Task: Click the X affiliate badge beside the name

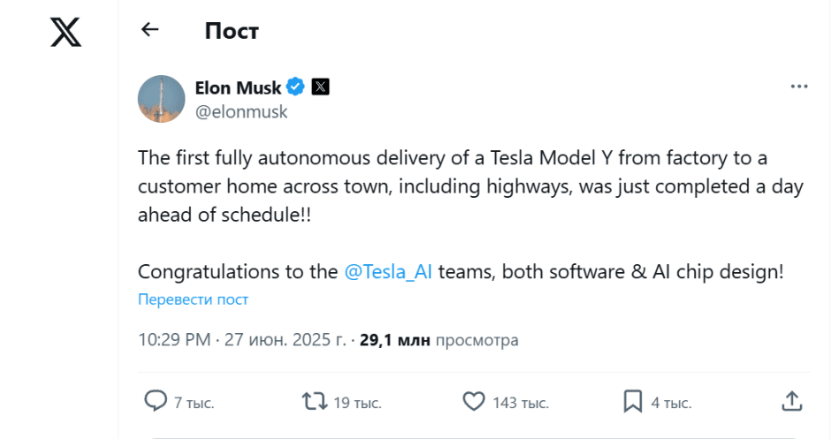Action: click(320, 87)
